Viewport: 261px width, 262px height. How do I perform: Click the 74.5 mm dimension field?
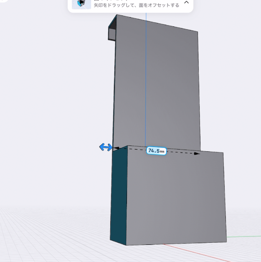157,150
